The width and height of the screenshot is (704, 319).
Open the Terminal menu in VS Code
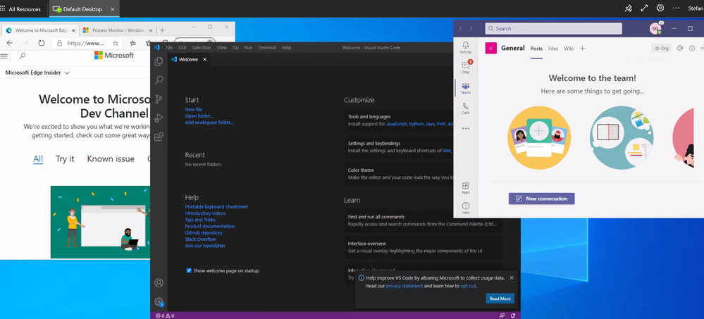(x=267, y=48)
